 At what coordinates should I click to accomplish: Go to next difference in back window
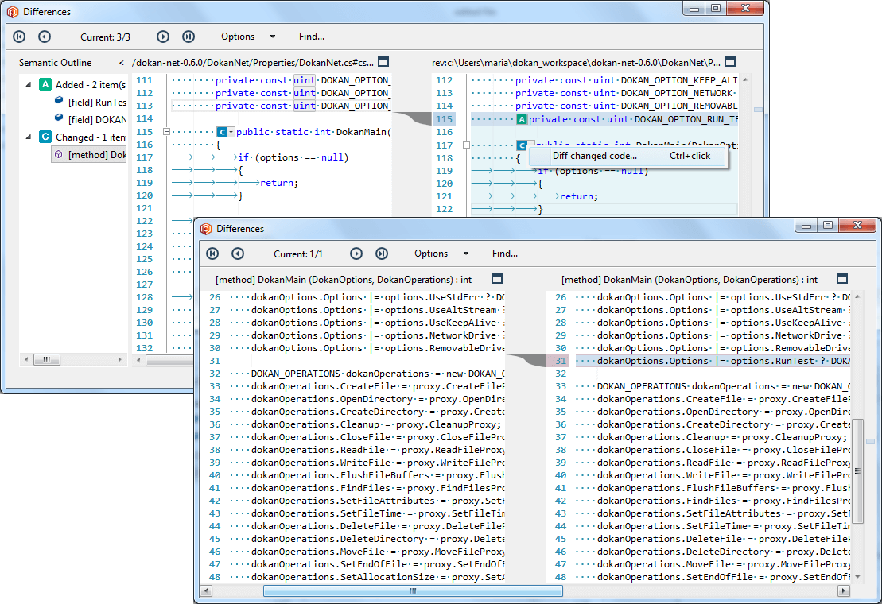[x=163, y=37]
